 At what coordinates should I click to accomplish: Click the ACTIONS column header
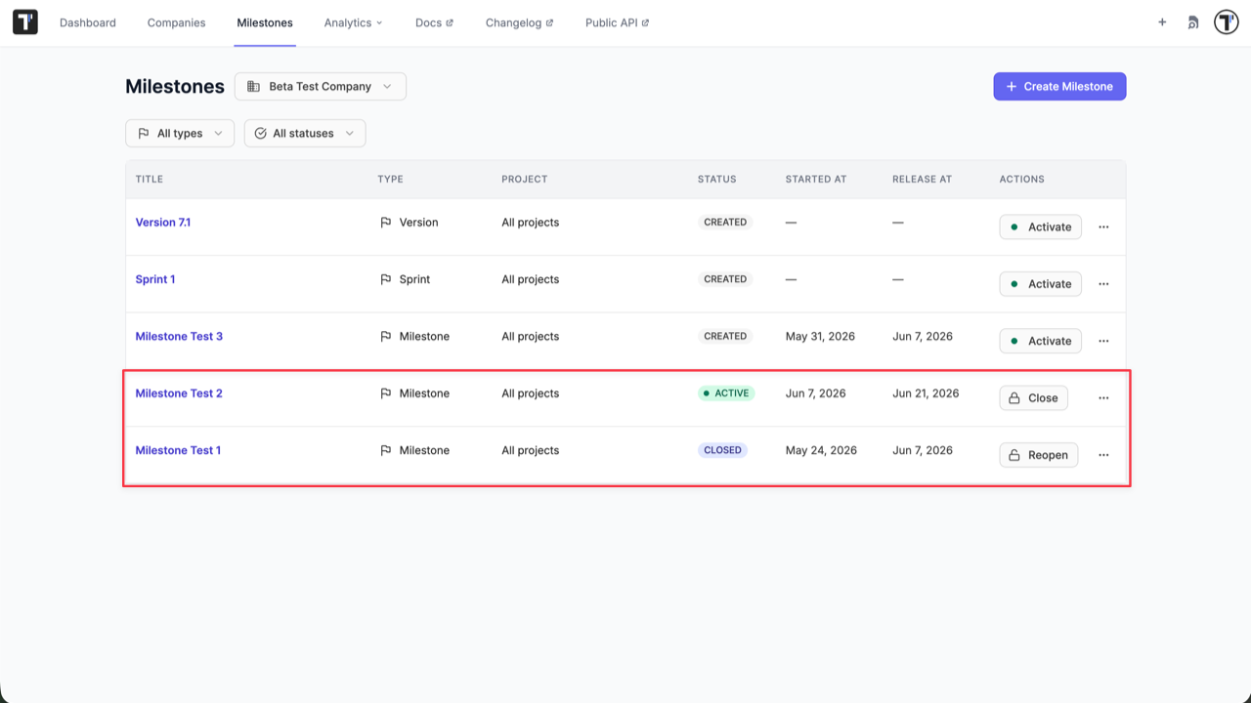(1022, 180)
